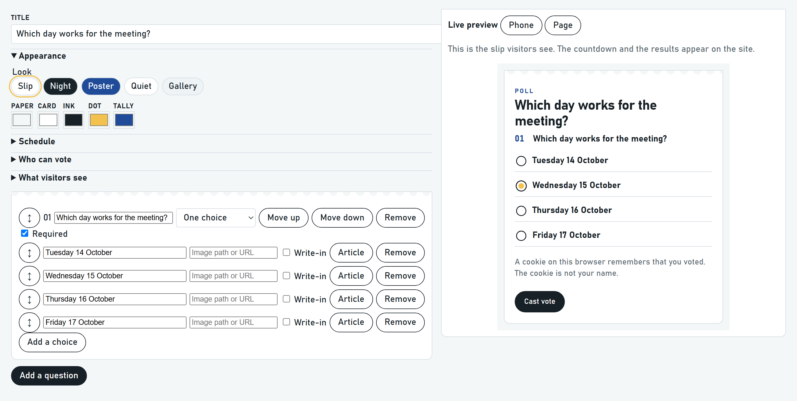The image size is (797, 401).
Task: Focus the poll Title input field
Action: (226, 34)
